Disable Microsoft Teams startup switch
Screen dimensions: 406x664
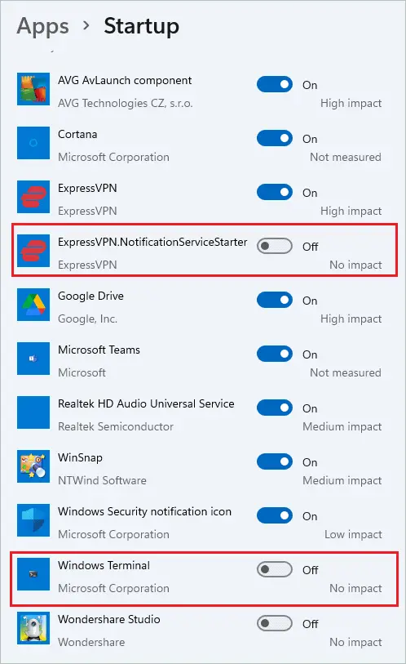[x=275, y=354]
